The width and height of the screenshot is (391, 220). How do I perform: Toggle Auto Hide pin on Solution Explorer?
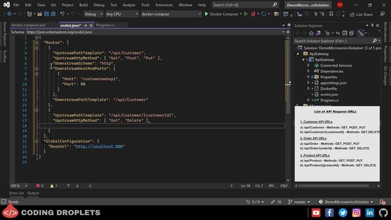pyautogui.click(x=372, y=26)
